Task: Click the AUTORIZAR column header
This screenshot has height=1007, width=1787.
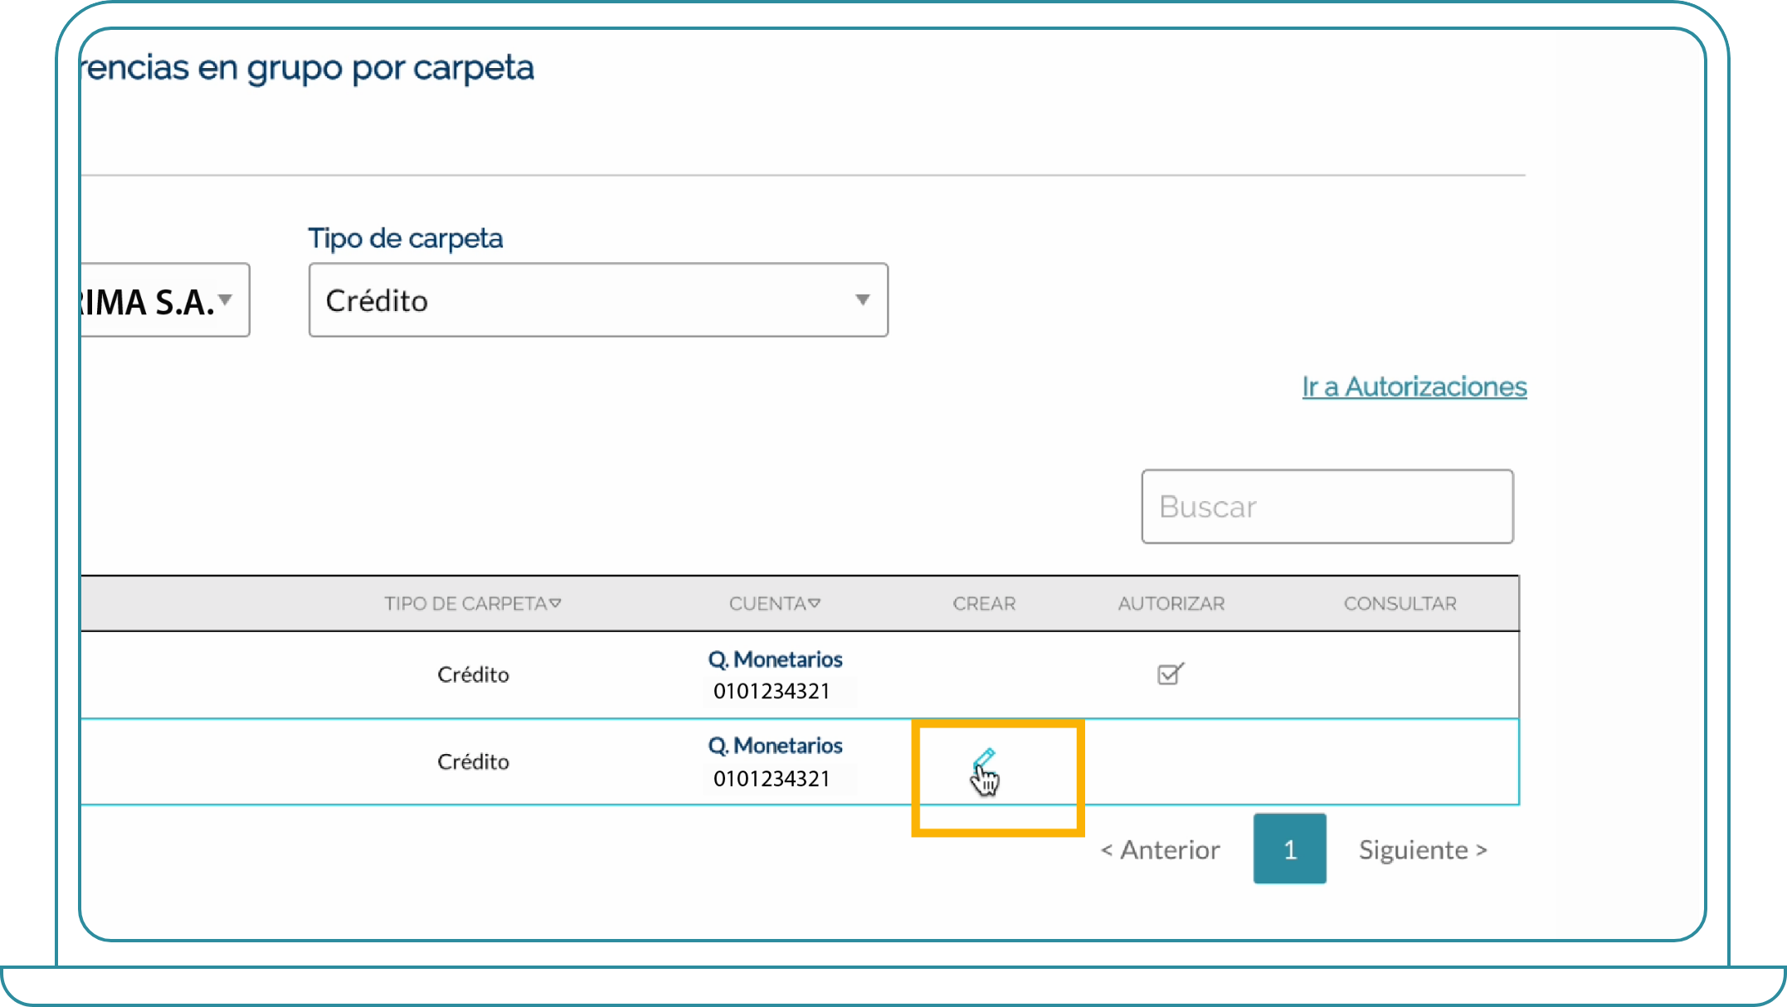Action: tap(1171, 604)
